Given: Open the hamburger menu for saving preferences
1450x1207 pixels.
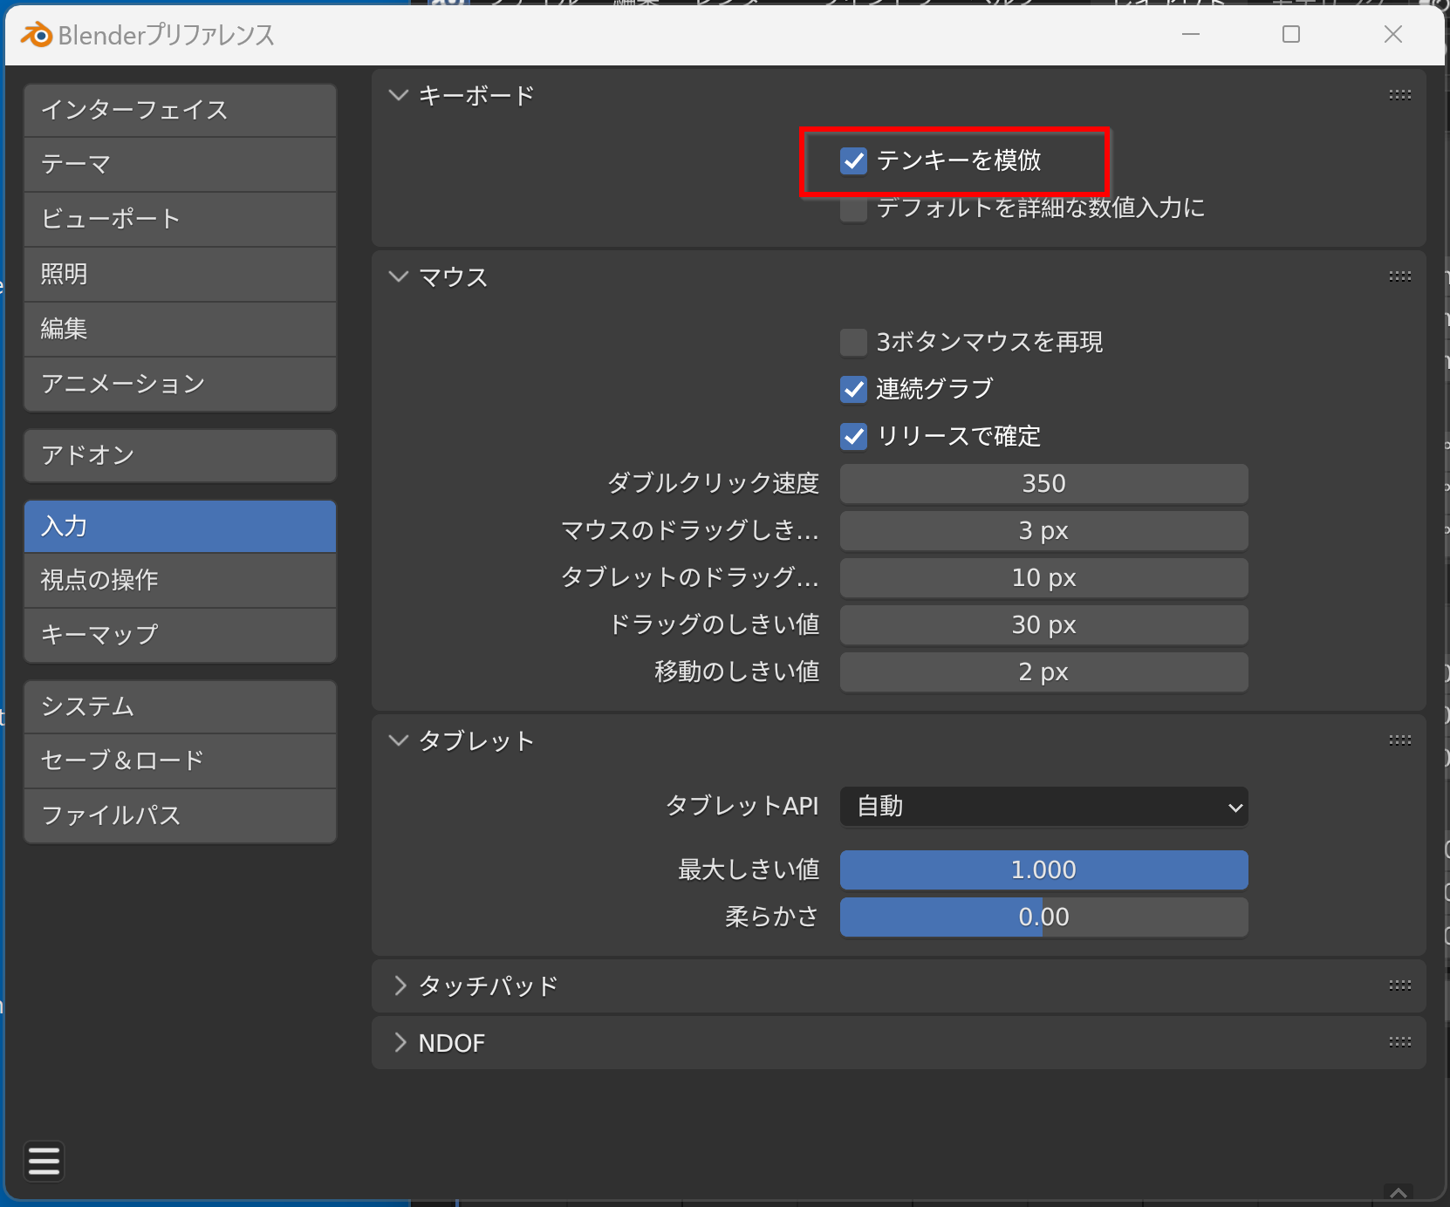Looking at the screenshot, I should (x=44, y=1162).
